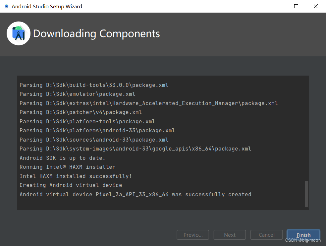This screenshot has width=326, height=246.
Task: Click the Cancel button
Action: [x=267, y=235]
